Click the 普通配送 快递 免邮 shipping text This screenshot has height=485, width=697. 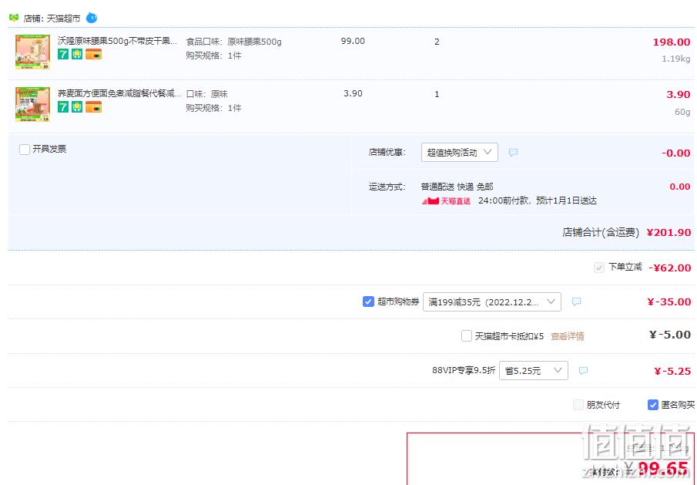[x=457, y=187]
